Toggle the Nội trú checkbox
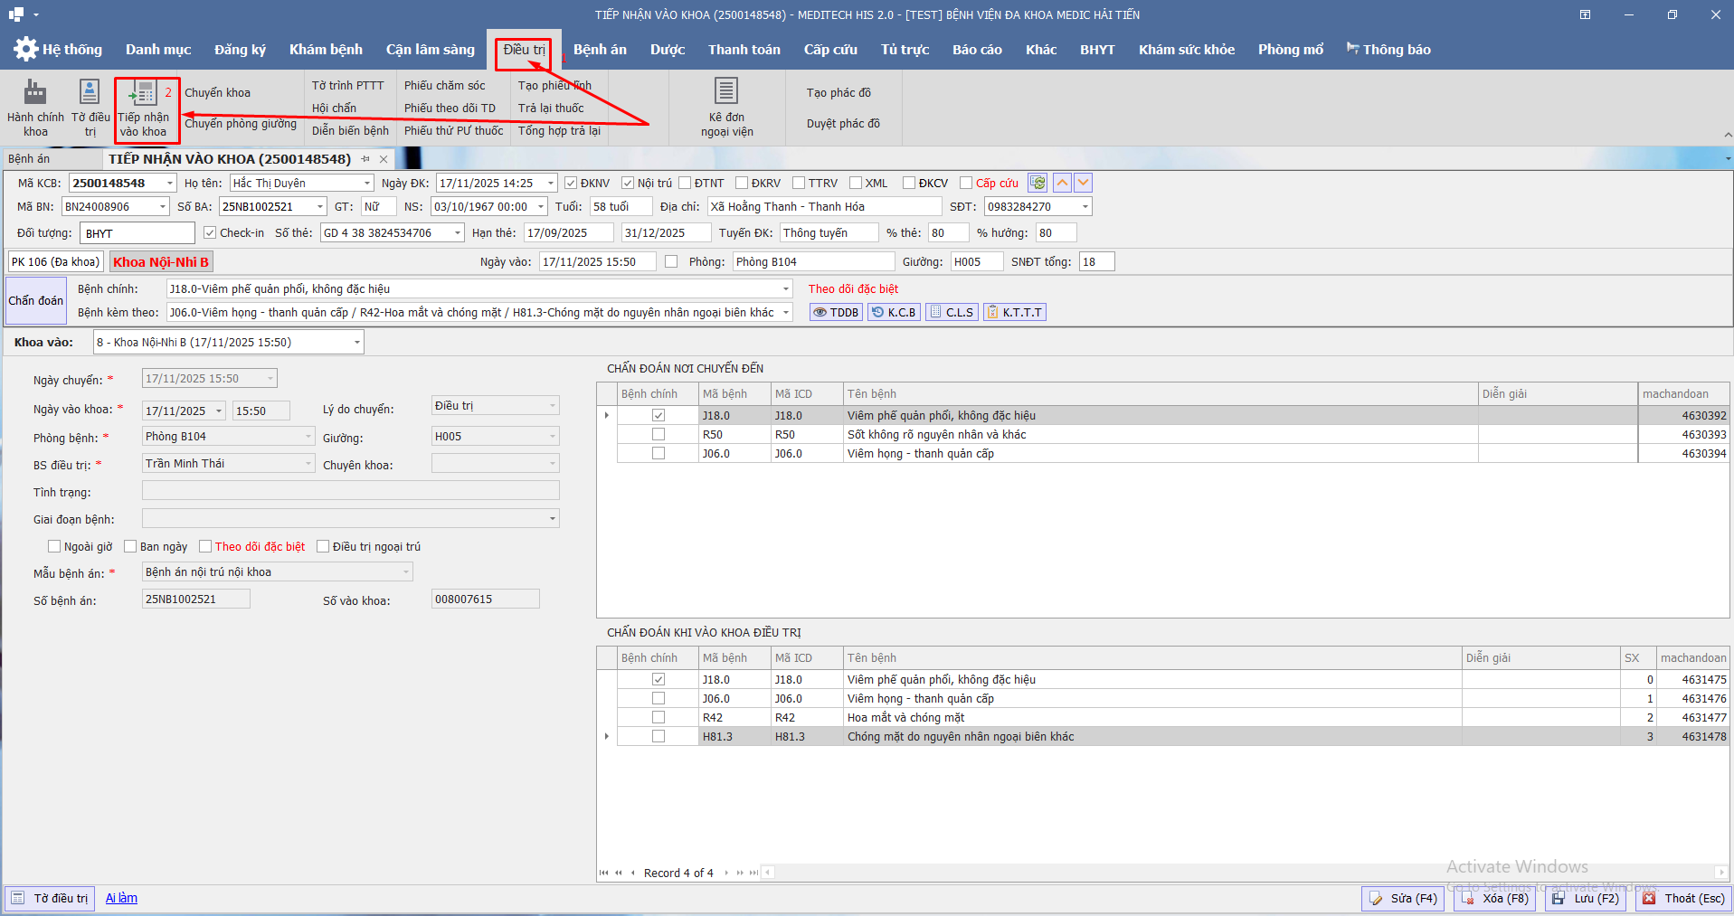Viewport: 1734px width, 916px height. tap(628, 184)
